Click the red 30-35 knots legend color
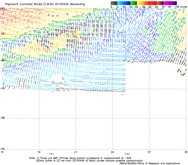This screenshot has height=165, width=188. pyautogui.click(x=153, y=3)
